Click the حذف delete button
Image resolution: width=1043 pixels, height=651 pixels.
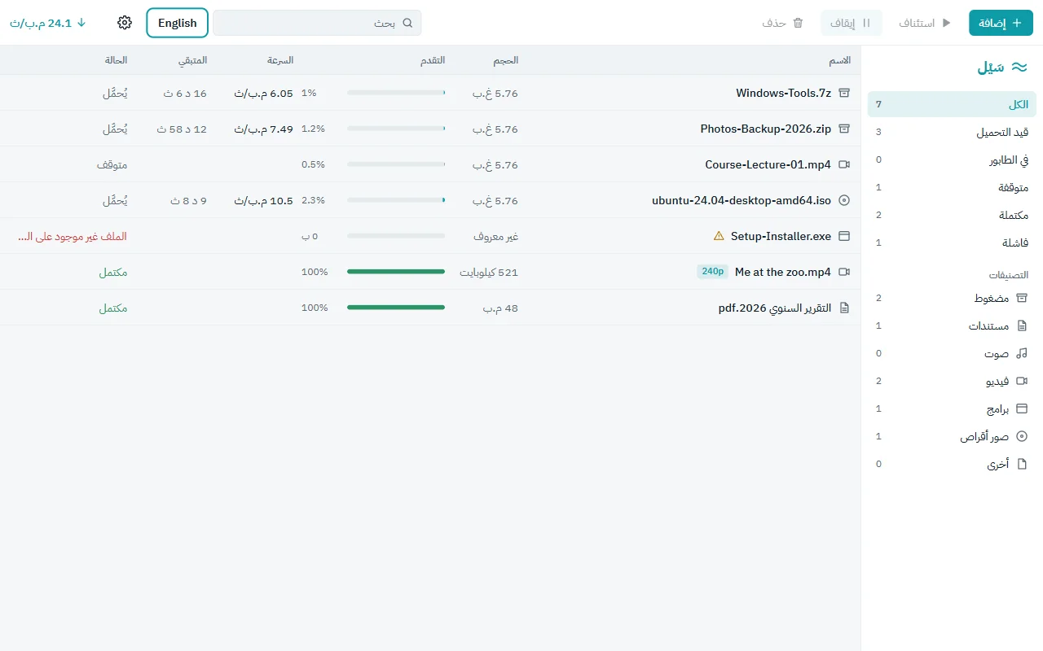click(783, 23)
